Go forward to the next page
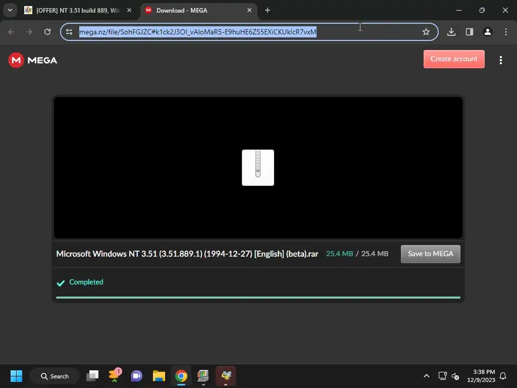The height and width of the screenshot is (388, 517). click(29, 32)
